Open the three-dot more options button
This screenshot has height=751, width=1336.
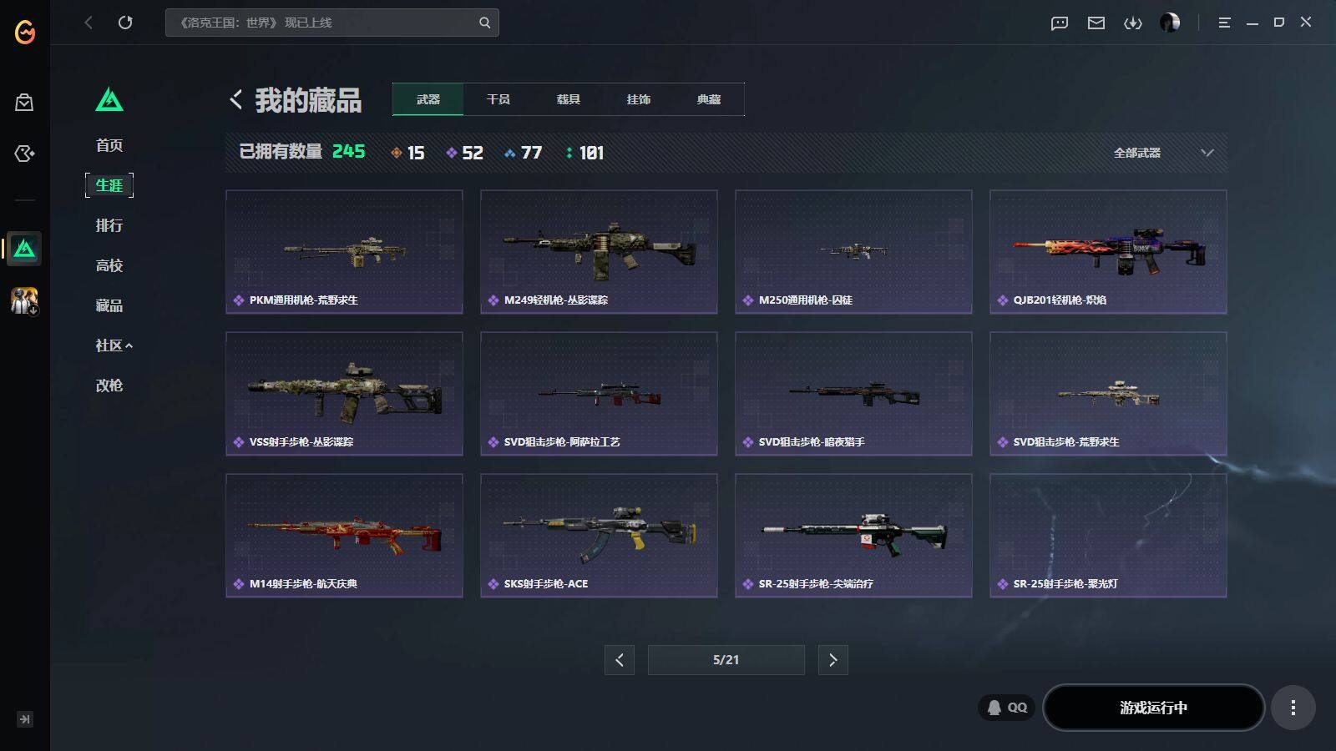1293,708
